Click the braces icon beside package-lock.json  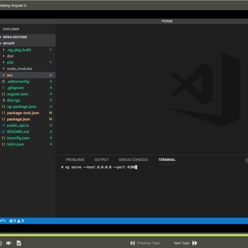click(3, 113)
